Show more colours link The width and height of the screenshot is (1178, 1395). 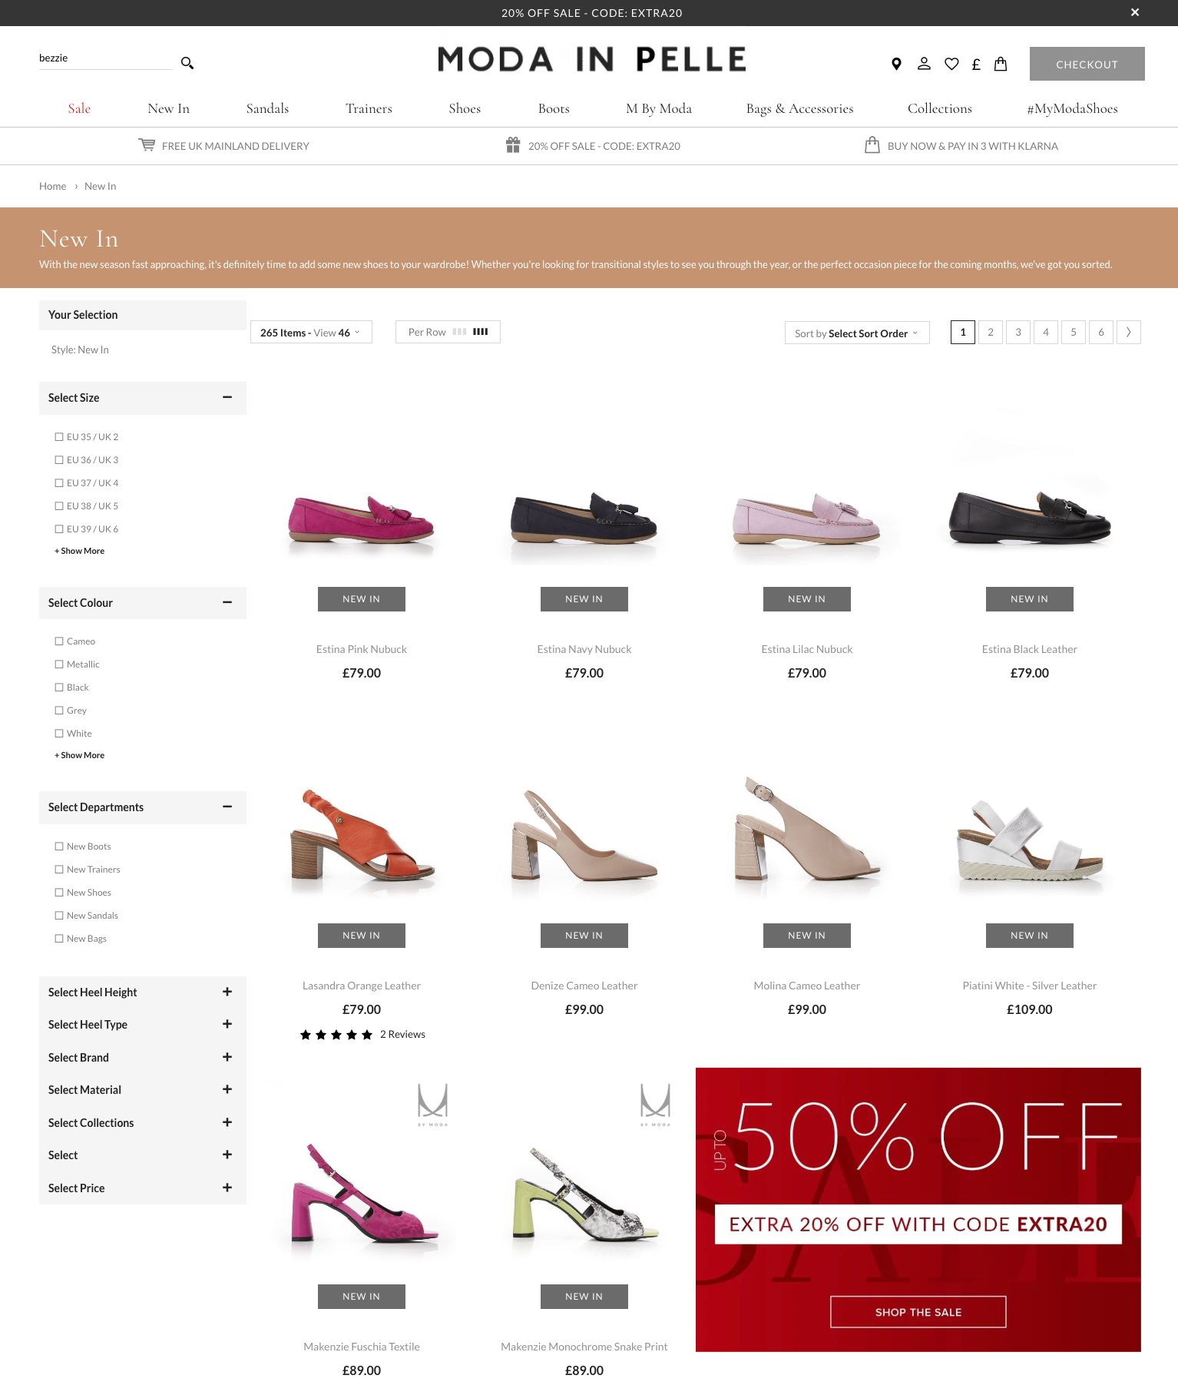click(80, 755)
